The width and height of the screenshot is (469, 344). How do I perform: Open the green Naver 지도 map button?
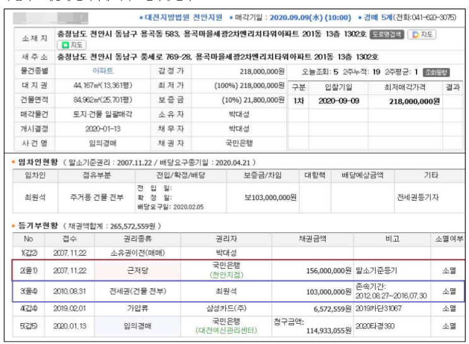(72, 45)
